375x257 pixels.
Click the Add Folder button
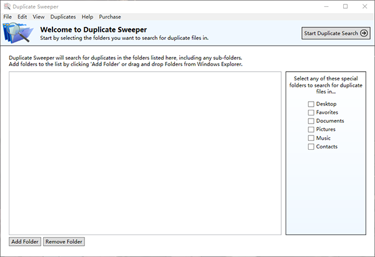(25, 241)
